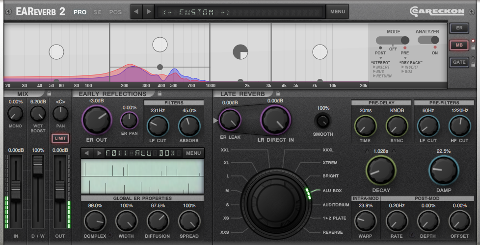Click next ER pattern arrow
The width and height of the screenshot is (480, 245).
(x=99, y=153)
